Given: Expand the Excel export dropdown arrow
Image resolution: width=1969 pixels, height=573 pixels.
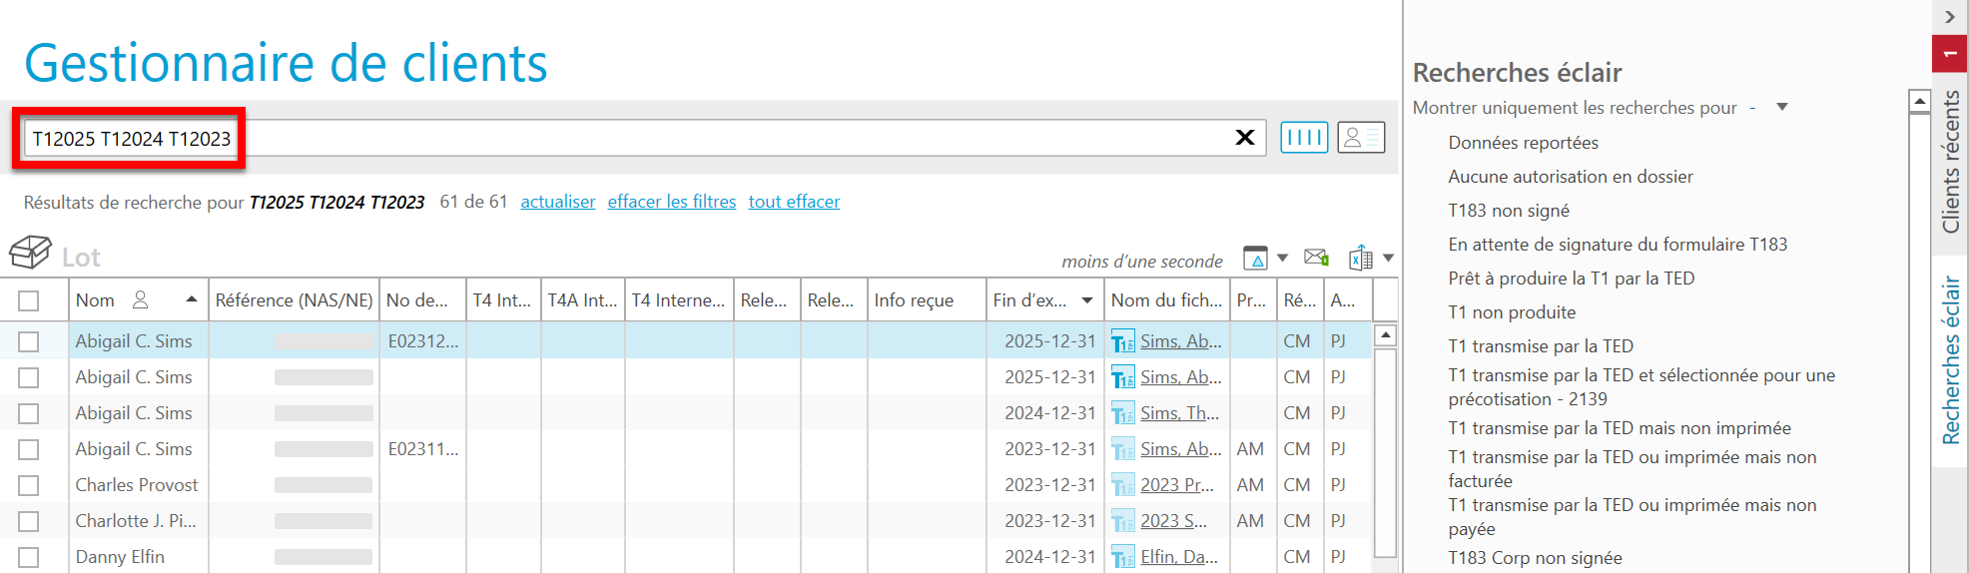Looking at the screenshot, I should (x=1388, y=259).
